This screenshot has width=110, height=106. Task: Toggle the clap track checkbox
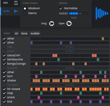click(4, 93)
